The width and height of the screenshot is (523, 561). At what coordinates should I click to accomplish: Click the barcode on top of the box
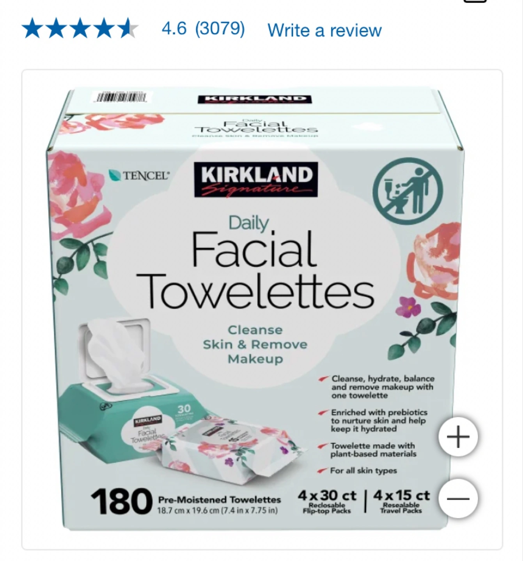click(x=121, y=97)
